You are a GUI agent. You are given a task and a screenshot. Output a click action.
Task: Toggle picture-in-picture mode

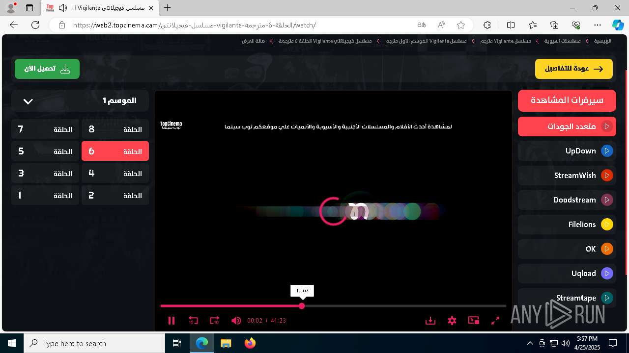pos(474,321)
